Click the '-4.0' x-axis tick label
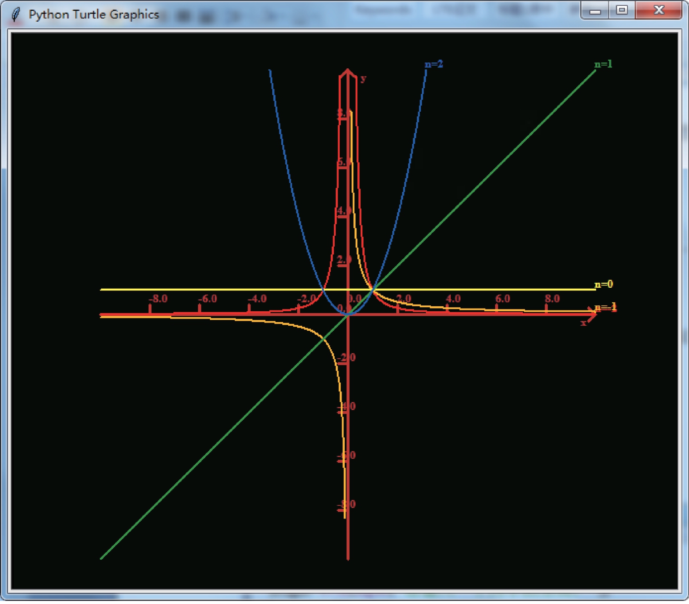Image resolution: width=689 pixels, height=604 pixels. (257, 299)
